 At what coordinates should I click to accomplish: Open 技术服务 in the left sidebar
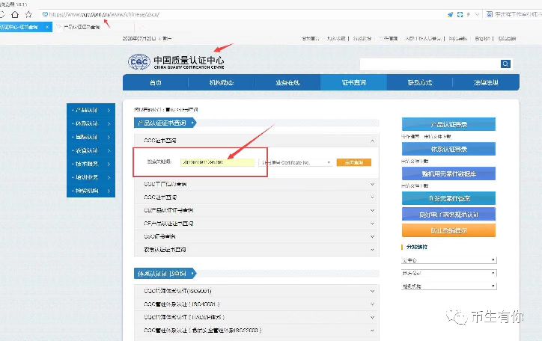click(x=91, y=164)
